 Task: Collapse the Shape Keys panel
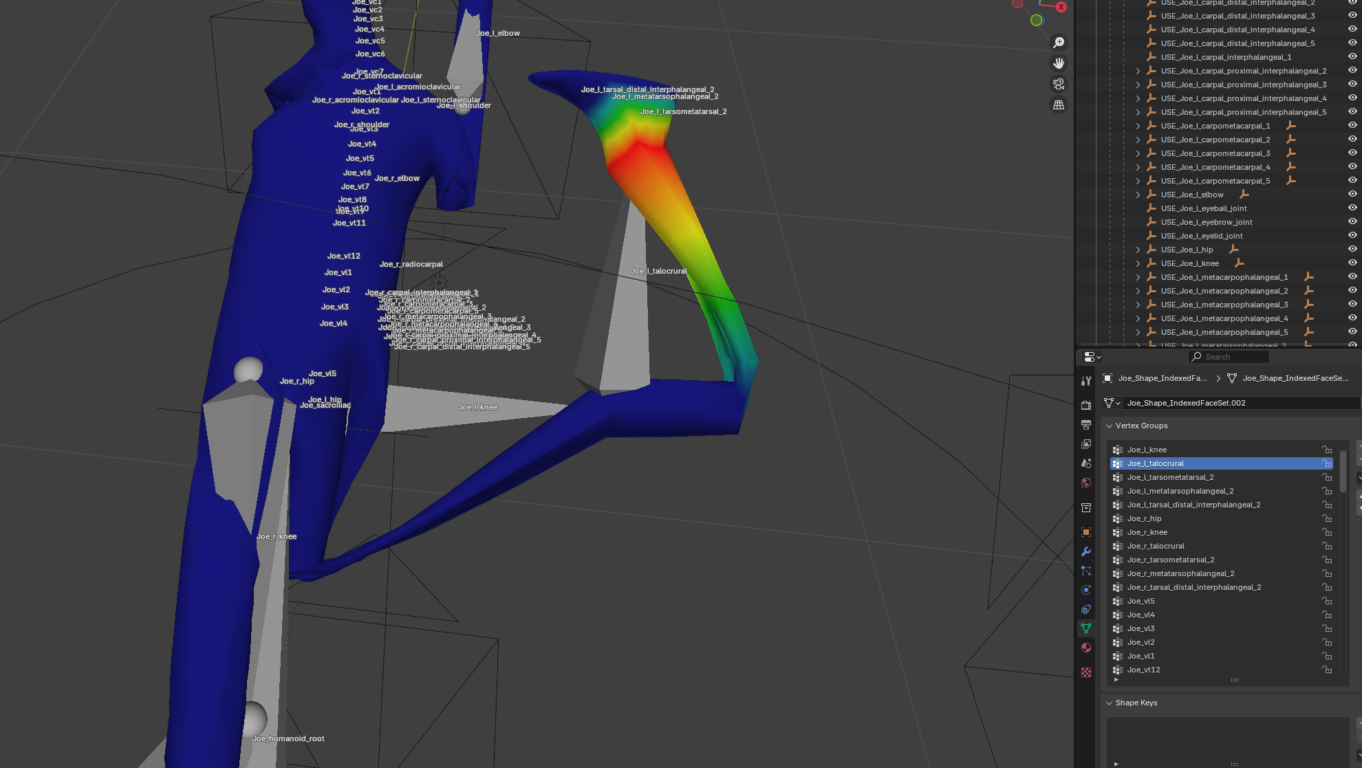pyautogui.click(x=1109, y=703)
